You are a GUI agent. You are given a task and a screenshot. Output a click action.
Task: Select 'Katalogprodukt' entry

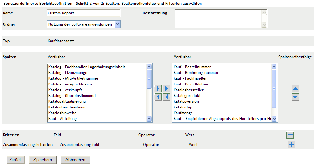(x=223, y=96)
